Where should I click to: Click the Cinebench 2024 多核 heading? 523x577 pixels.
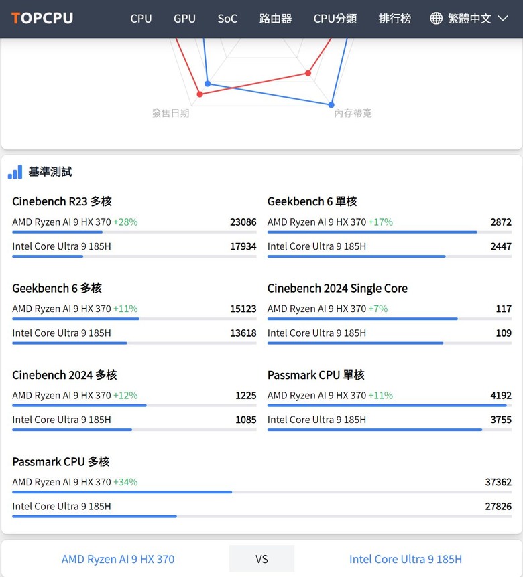(x=64, y=375)
